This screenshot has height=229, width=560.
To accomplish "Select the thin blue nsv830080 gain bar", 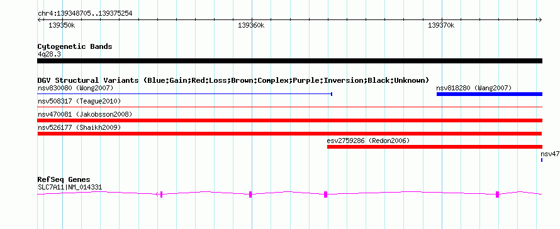I will [x=185, y=94].
